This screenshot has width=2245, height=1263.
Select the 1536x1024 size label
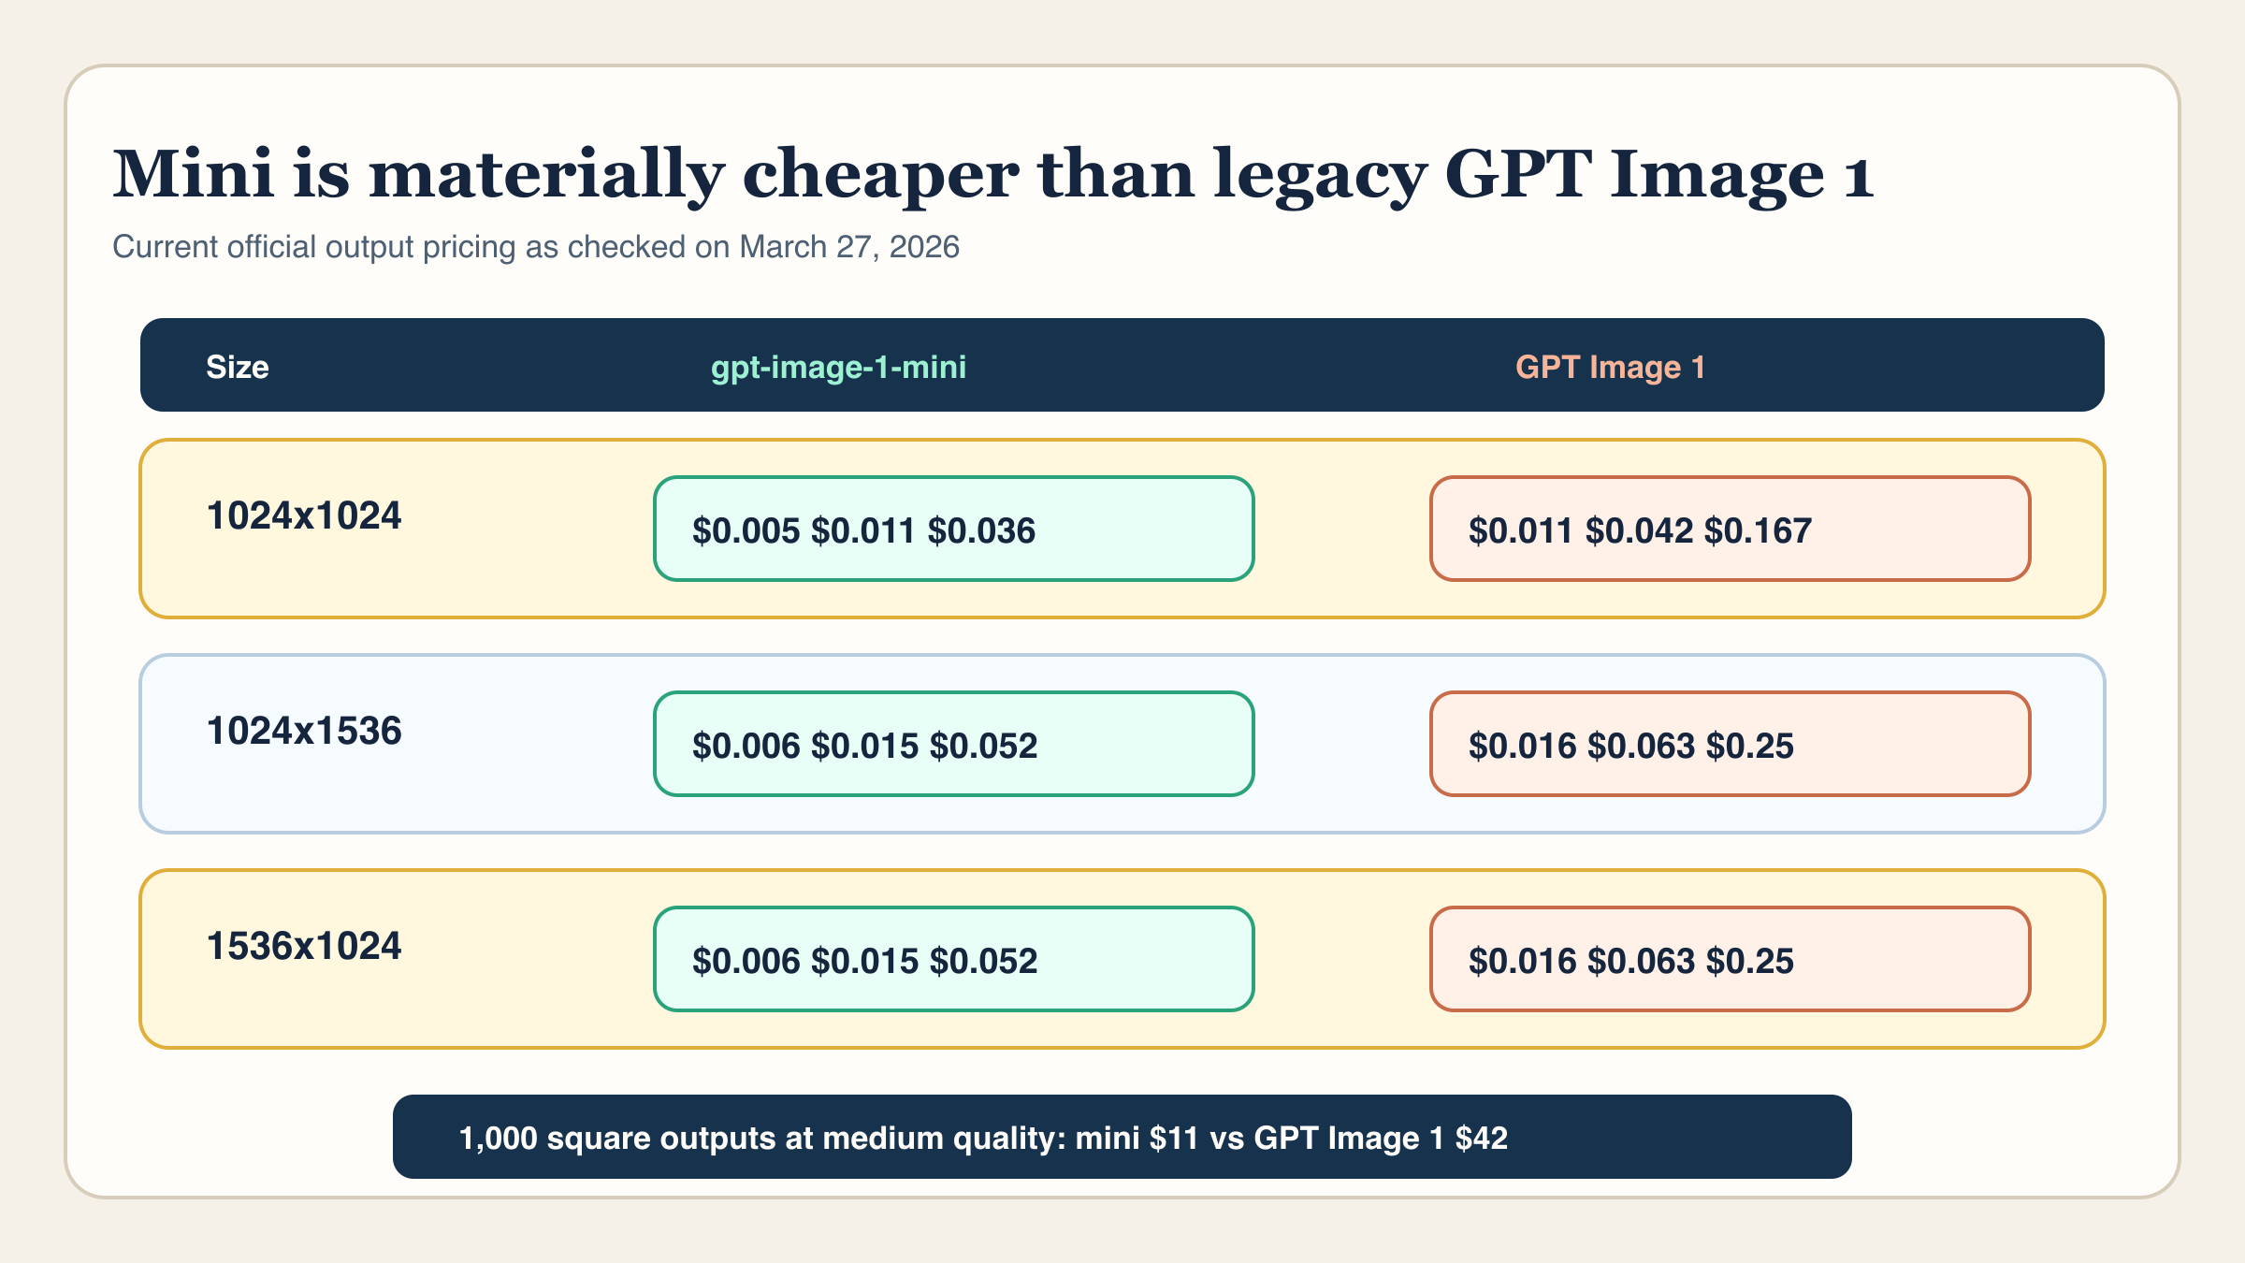tap(304, 947)
